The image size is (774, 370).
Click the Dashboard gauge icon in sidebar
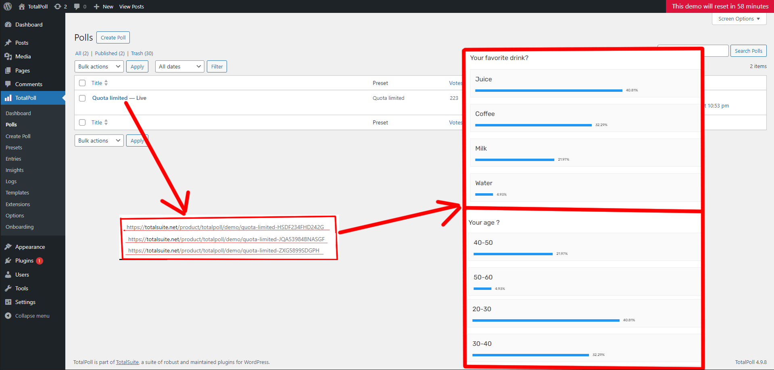pyautogui.click(x=8, y=25)
